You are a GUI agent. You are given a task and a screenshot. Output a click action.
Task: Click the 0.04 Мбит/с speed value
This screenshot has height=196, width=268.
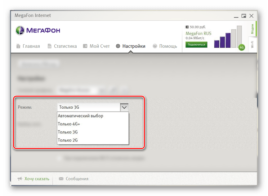pyautogui.click(x=195, y=38)
